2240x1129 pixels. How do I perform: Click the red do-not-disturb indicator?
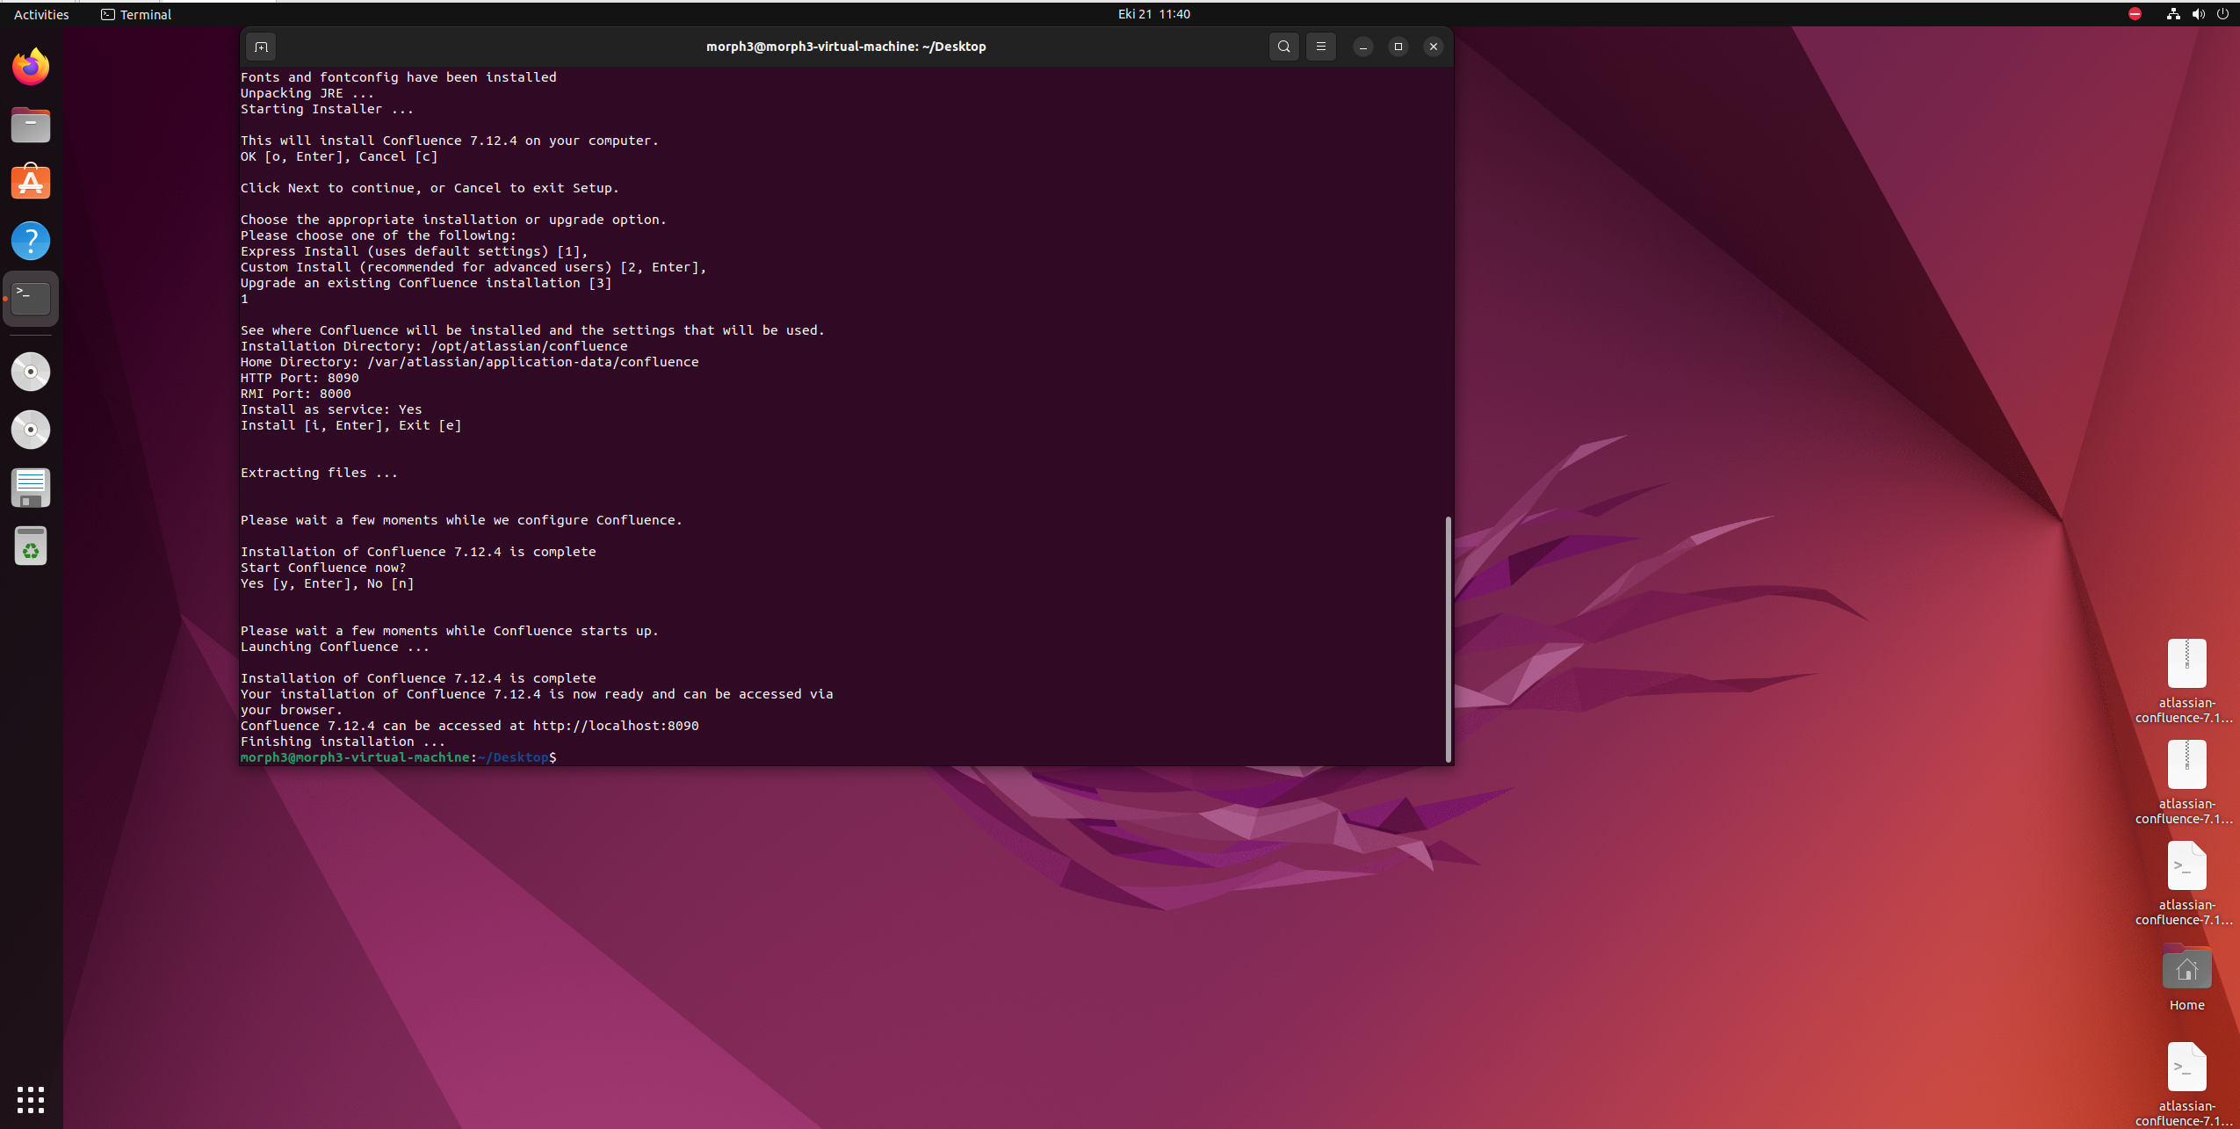click(x=2135, y=14)
